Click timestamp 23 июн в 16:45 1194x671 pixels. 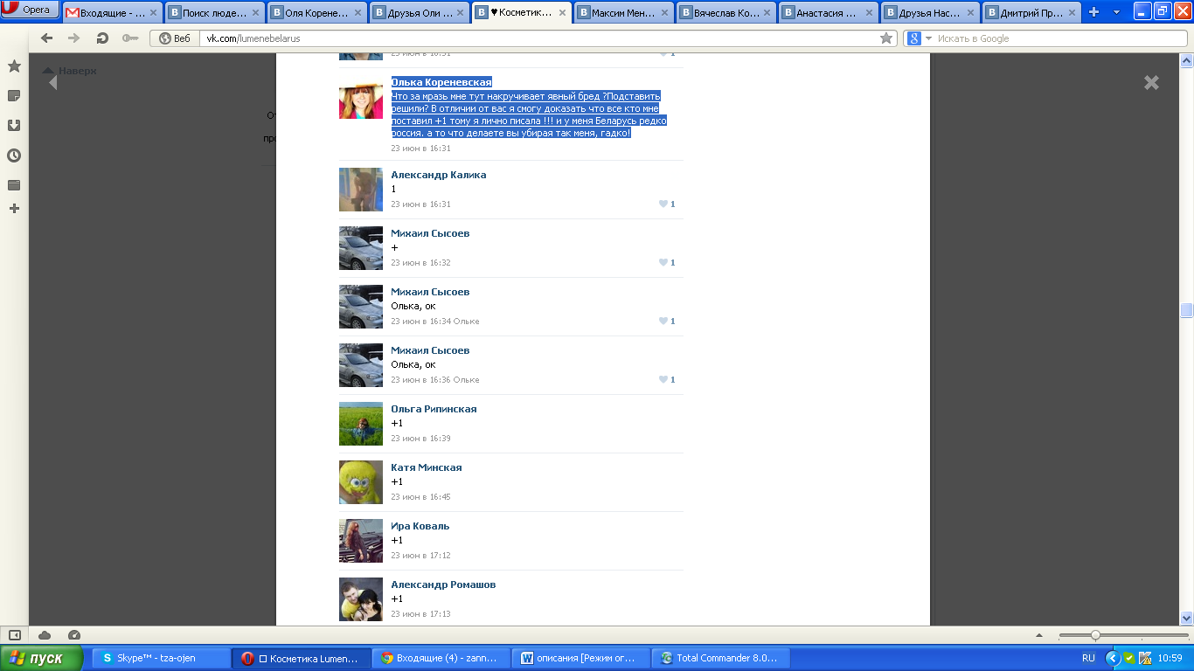click(x=420, y=497)
